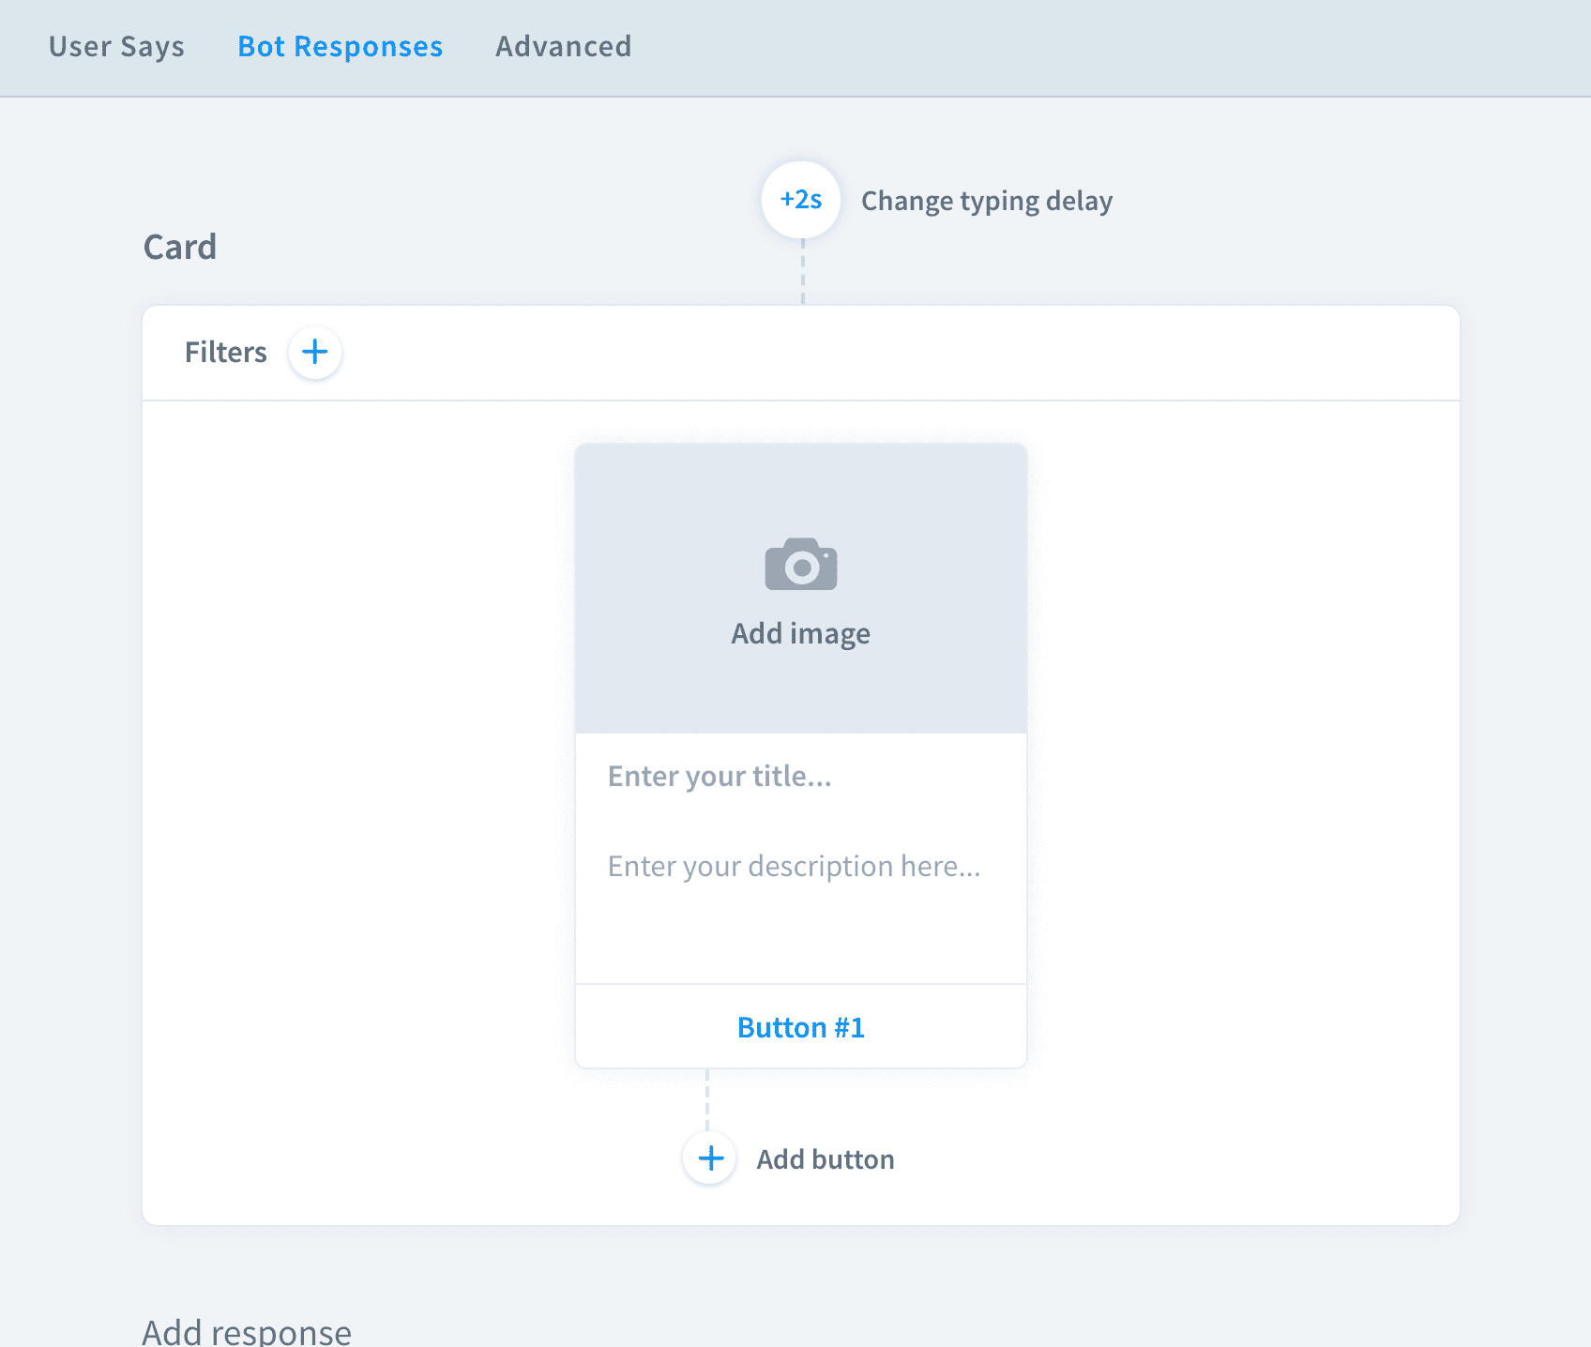Click the Add image text
Image resolution: width=1591 pixels, height=1347 pixels.
point(800,634)
